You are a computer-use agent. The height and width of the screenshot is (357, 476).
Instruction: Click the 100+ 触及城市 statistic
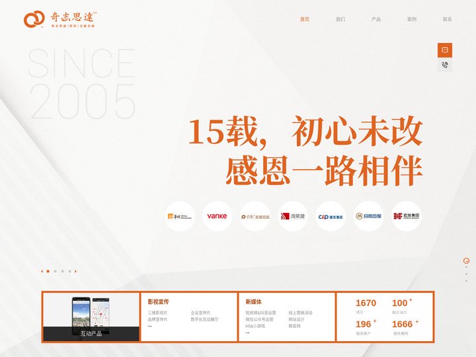[x=402, y=306]
